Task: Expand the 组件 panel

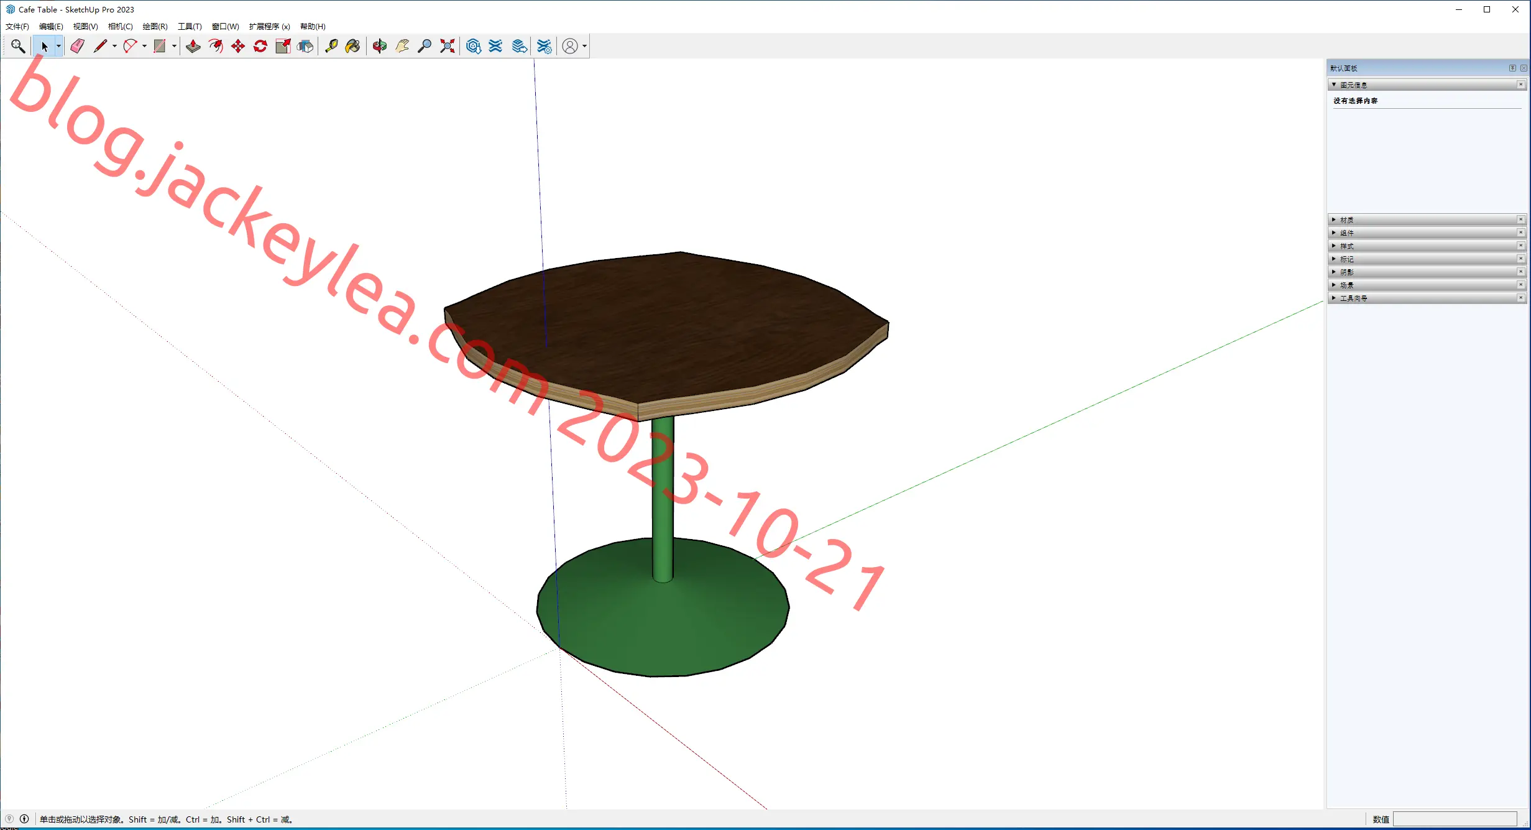Action: pos(1334,233)
